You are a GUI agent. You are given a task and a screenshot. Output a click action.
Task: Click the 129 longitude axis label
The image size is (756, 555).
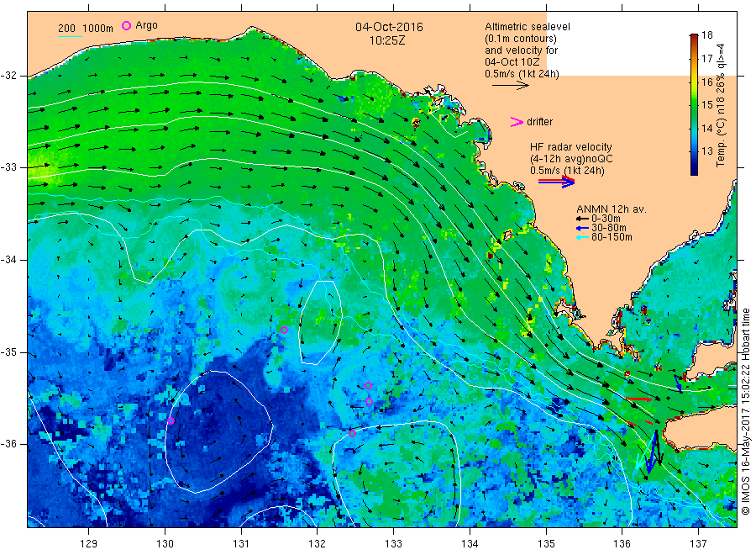[89, 544]
